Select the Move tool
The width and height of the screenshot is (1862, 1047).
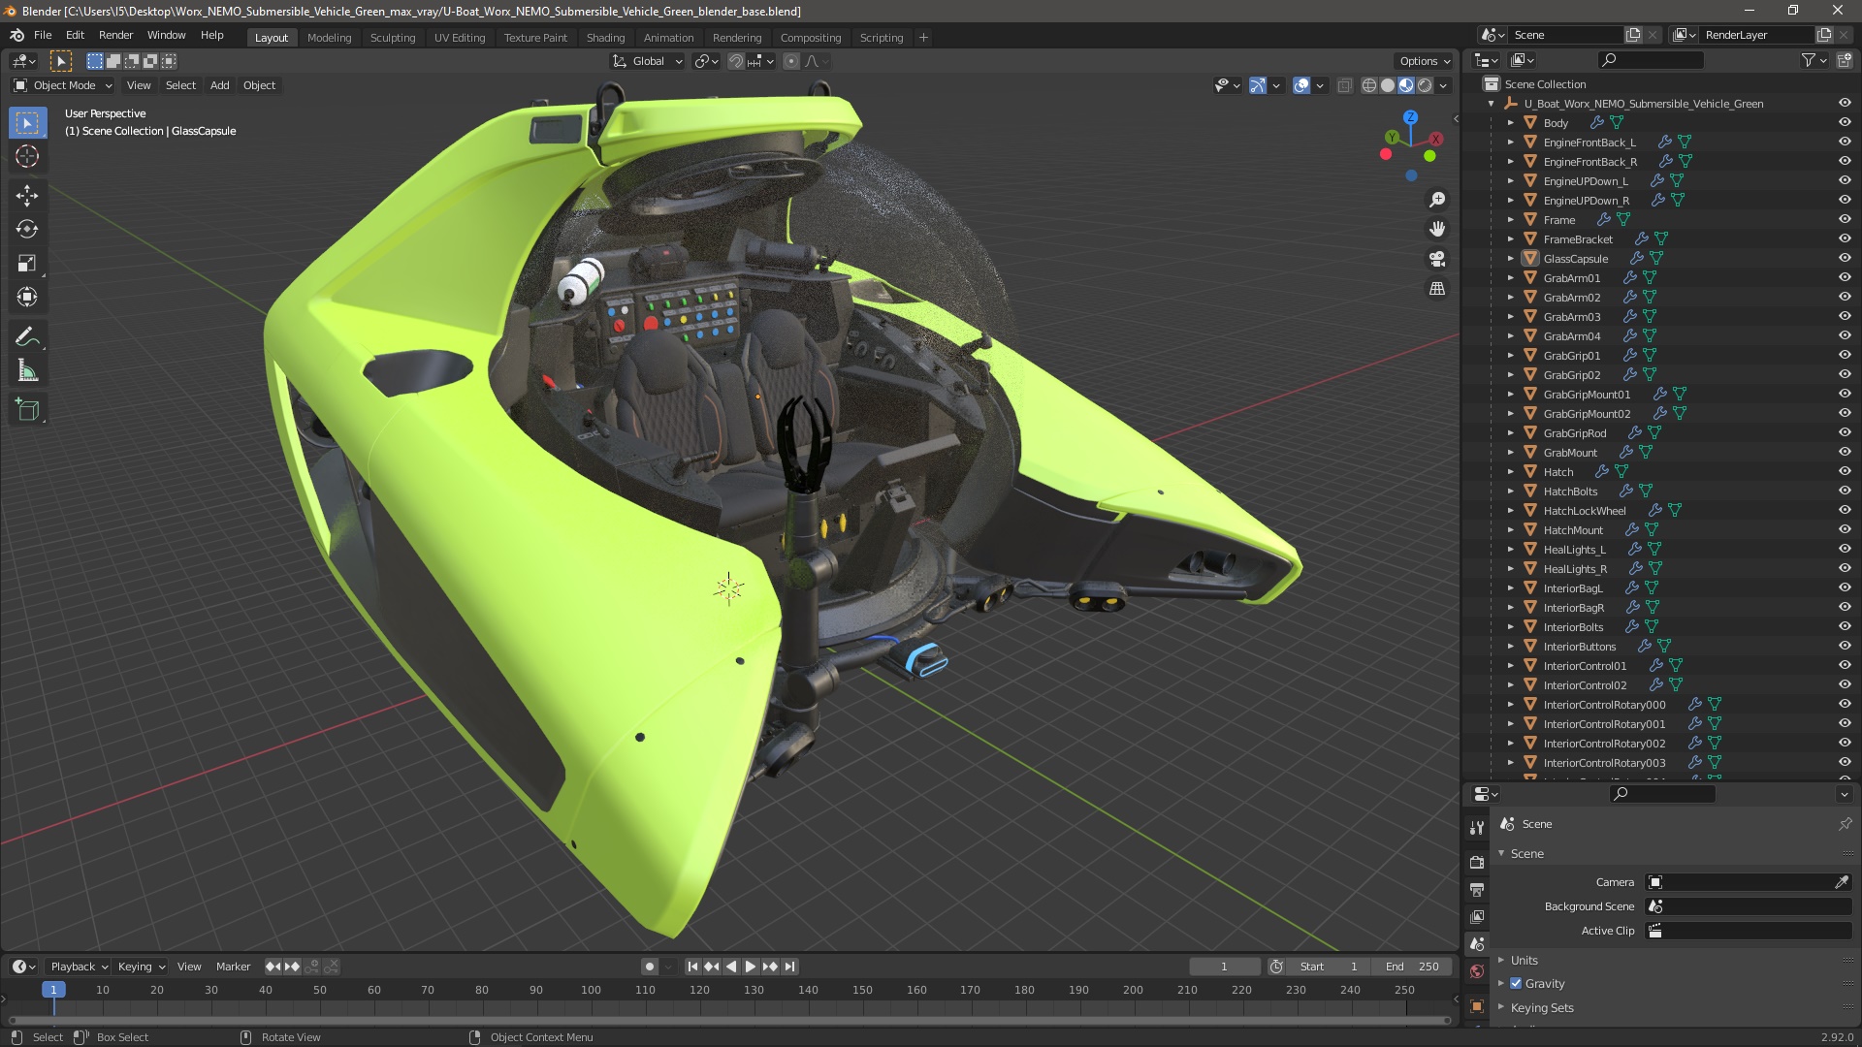(x=27, y=195)
